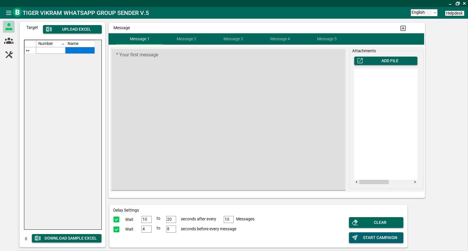Select the single contact sidebar icon
The width and height of the screenshot is (468, 251).
[9, 27]
